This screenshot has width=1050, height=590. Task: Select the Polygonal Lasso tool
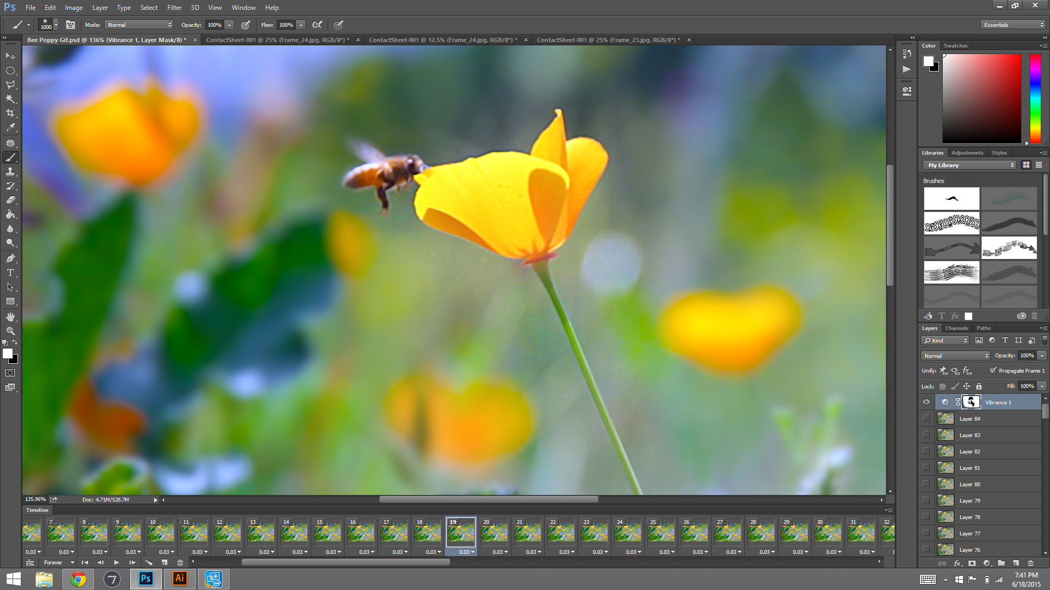pyautogui.click(x=10, y=85)
